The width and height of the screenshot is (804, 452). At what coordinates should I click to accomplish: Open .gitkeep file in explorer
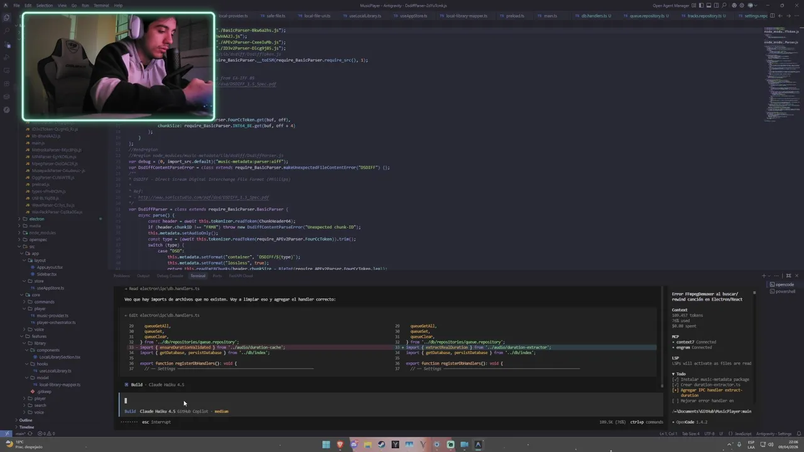(x=44, y=391)
